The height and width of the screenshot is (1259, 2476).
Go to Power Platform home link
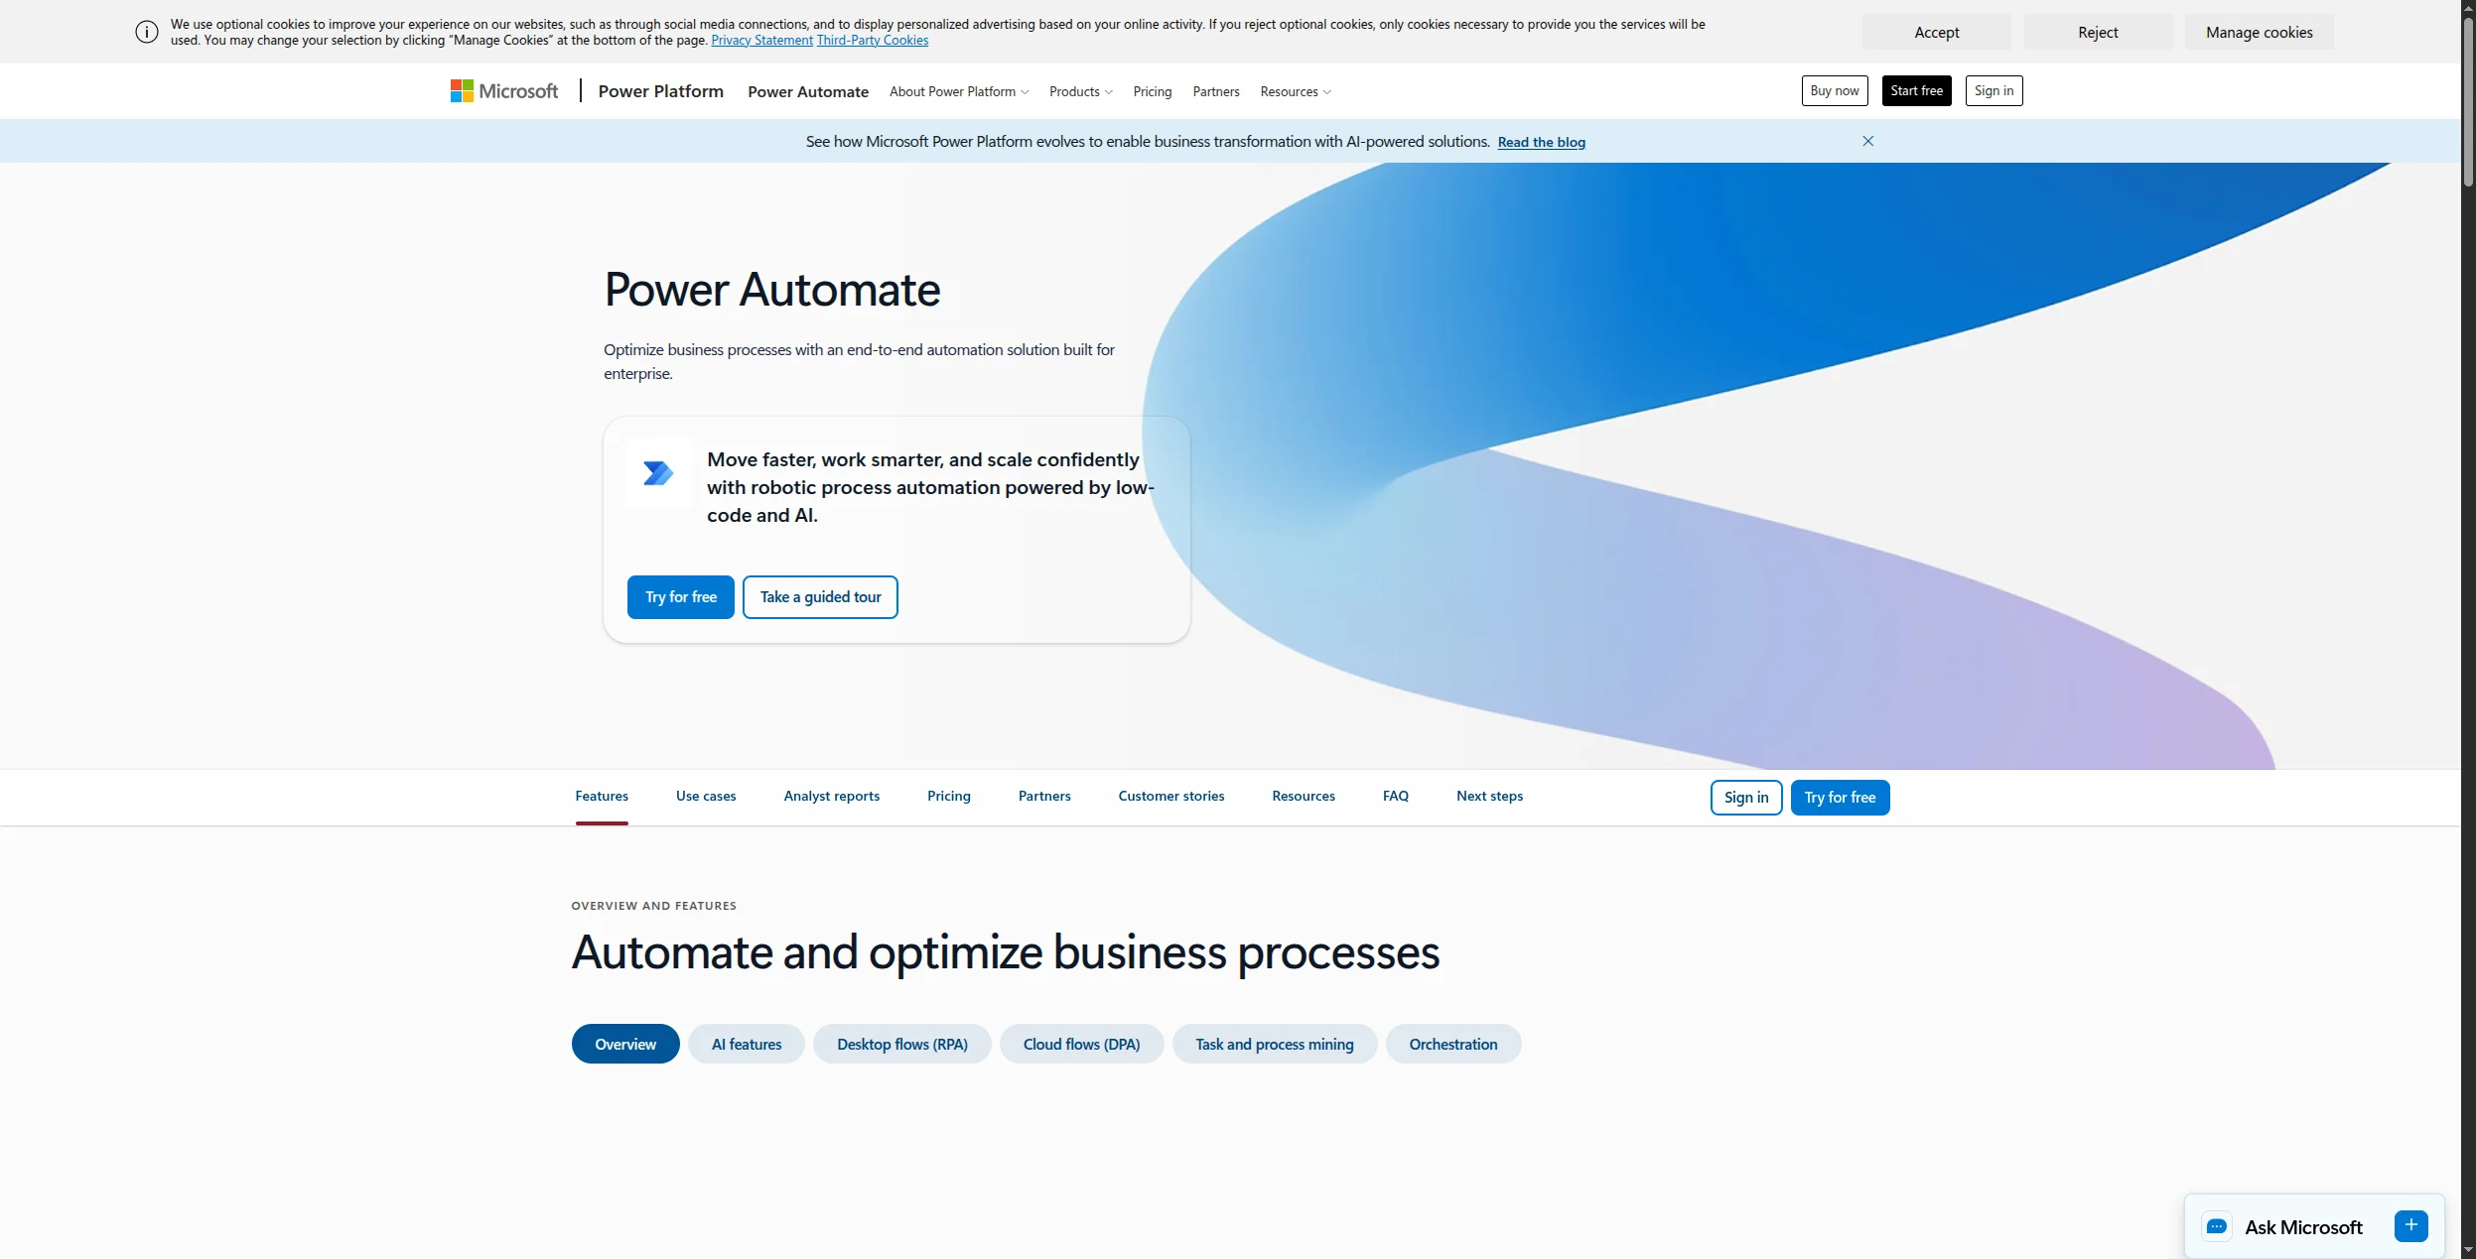(661, 91)
